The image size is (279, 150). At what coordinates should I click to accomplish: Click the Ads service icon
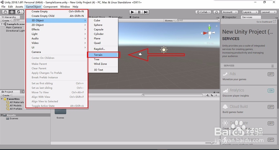225,74
